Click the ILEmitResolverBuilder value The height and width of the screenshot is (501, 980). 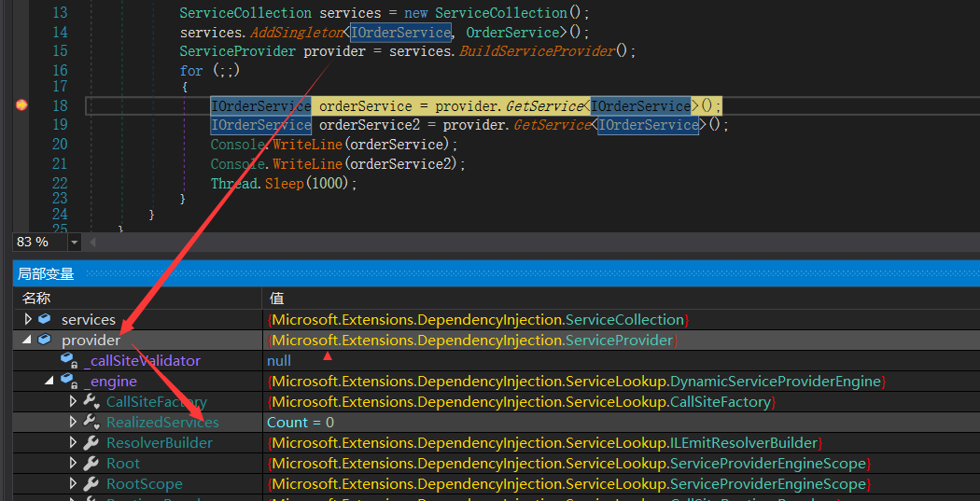click(x=544, y=443)
